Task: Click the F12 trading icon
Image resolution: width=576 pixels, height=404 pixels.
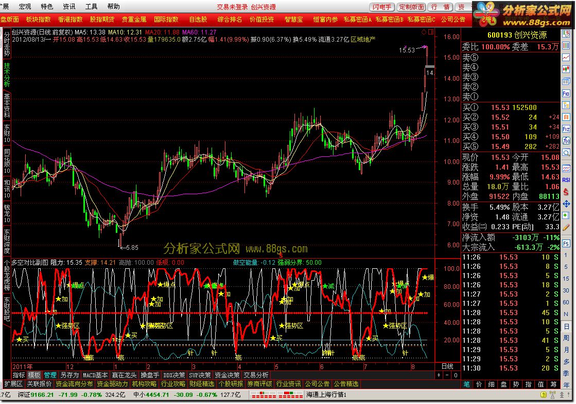Action: [x=566, y=129]
